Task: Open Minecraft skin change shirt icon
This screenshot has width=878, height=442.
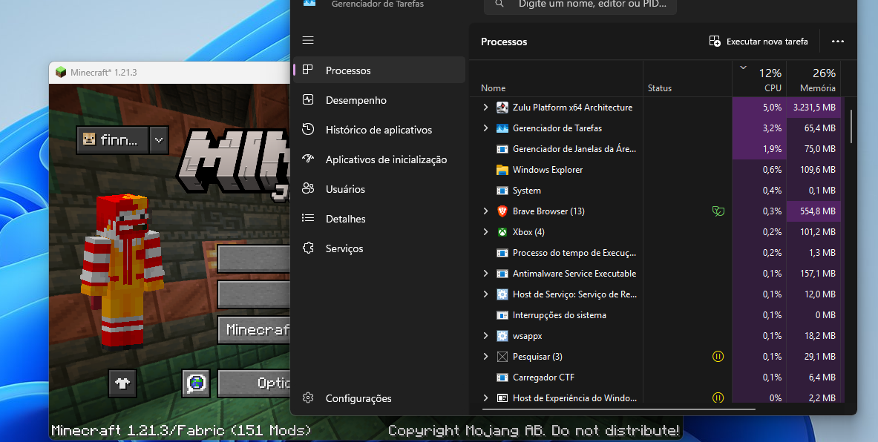Action: 122,383
